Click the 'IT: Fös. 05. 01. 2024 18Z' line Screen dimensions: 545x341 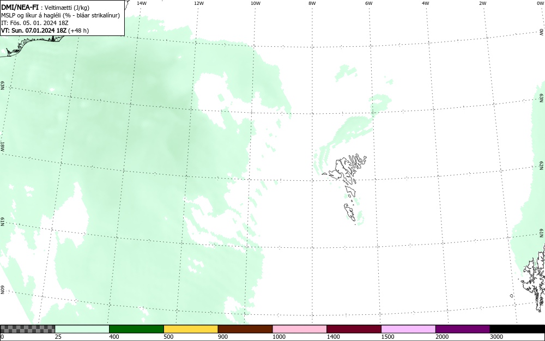click(35, 23)
